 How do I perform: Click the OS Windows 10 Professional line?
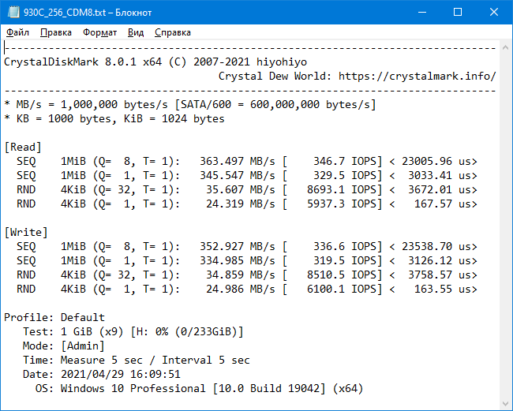(x=199, y=389)
